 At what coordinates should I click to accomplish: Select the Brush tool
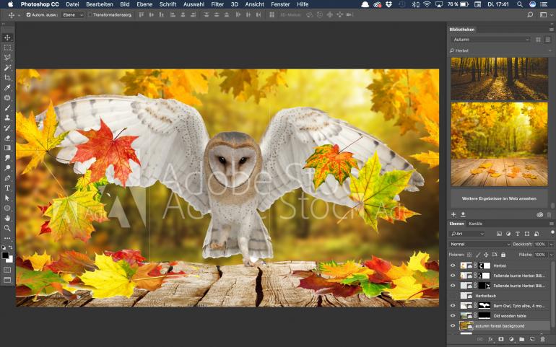pos(7,107)
